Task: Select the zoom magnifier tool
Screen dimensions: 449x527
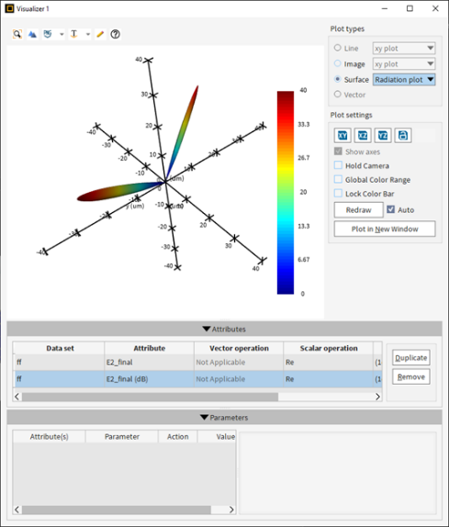Action: 17,34
